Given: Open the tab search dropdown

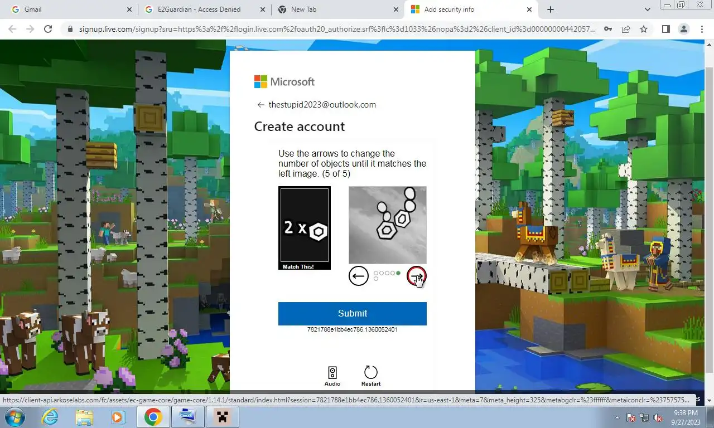Looking at the screenshot, I should pos(648,9).
